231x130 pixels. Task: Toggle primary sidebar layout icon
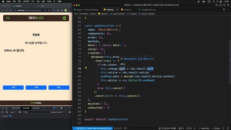[217, 5]
